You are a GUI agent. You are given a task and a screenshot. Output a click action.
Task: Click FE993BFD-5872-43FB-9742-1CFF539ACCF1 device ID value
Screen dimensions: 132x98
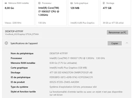[x=71, y=77]
